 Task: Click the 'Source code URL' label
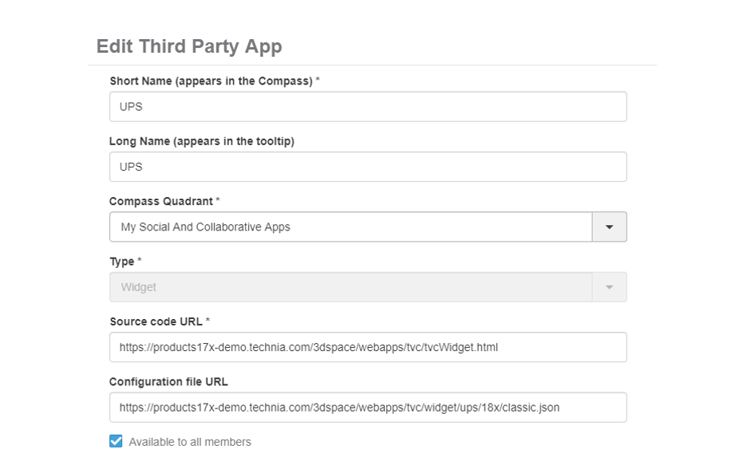click(156, 321)
